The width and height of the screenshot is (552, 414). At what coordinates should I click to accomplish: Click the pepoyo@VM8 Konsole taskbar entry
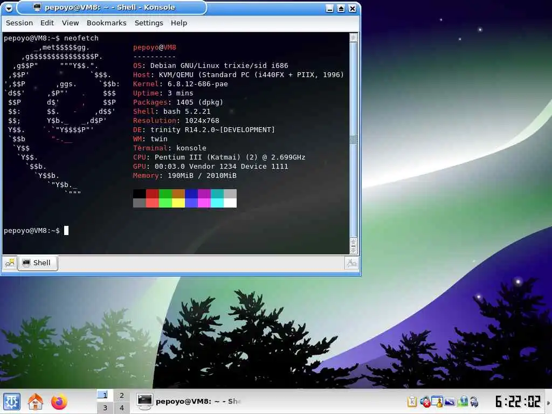(x=189, y=401)
